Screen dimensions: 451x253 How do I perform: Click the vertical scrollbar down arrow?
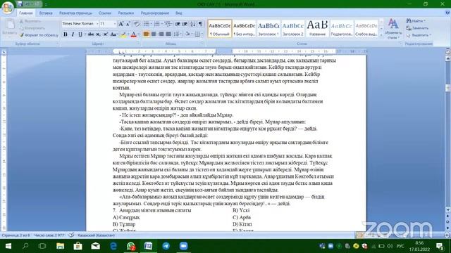tap(448, 210)
